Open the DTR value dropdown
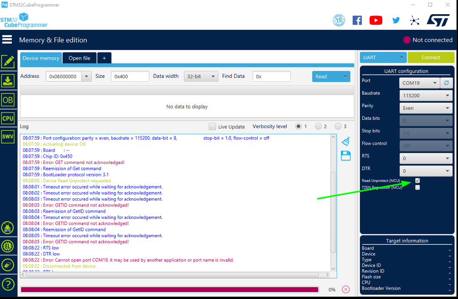The image size is (458, 299). point(426,171)
